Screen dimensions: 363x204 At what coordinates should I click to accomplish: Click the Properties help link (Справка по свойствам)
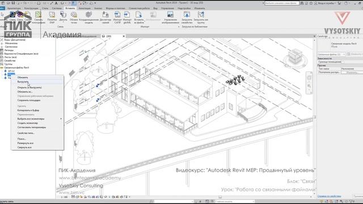coord(329,196)
